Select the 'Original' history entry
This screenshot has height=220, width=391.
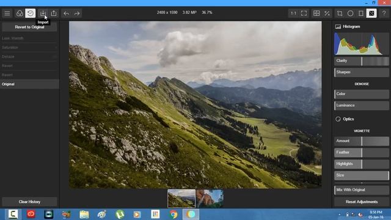click(29, 84)
